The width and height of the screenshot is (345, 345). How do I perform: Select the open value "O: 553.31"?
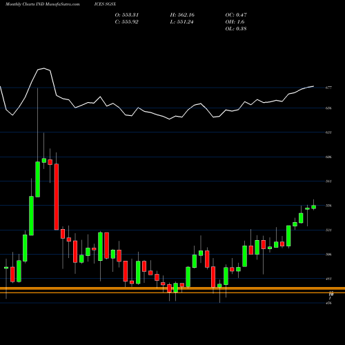click(x=127, y=15)
